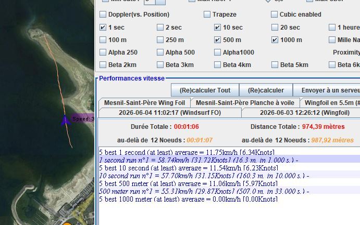Enable the 250 m checkbox
360x225 pixels.
(160, 40)
